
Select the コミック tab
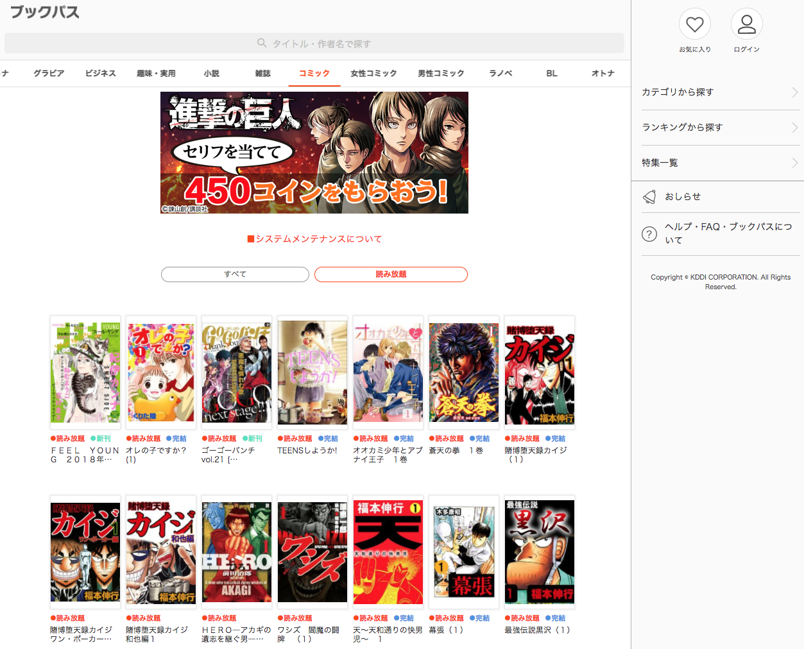[x=314, y=73]
